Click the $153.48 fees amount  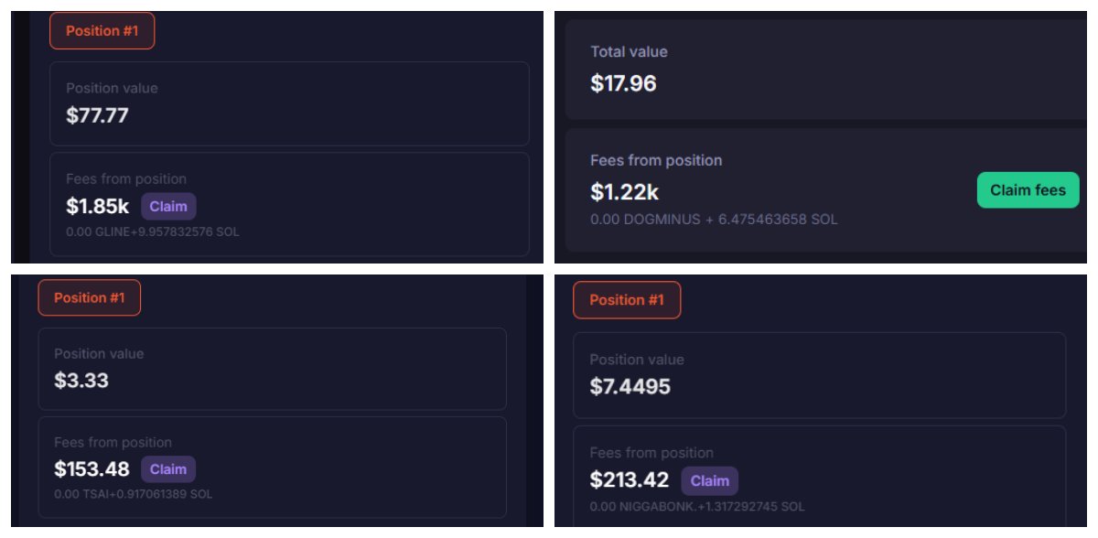click(91, 469)
